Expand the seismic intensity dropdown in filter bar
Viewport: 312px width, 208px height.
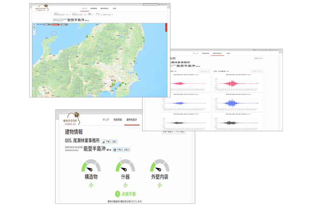tap(90, 15)
